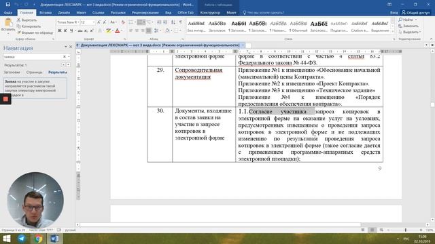Align text left
The width and height of the screenshot is (435, 244).
130,30
